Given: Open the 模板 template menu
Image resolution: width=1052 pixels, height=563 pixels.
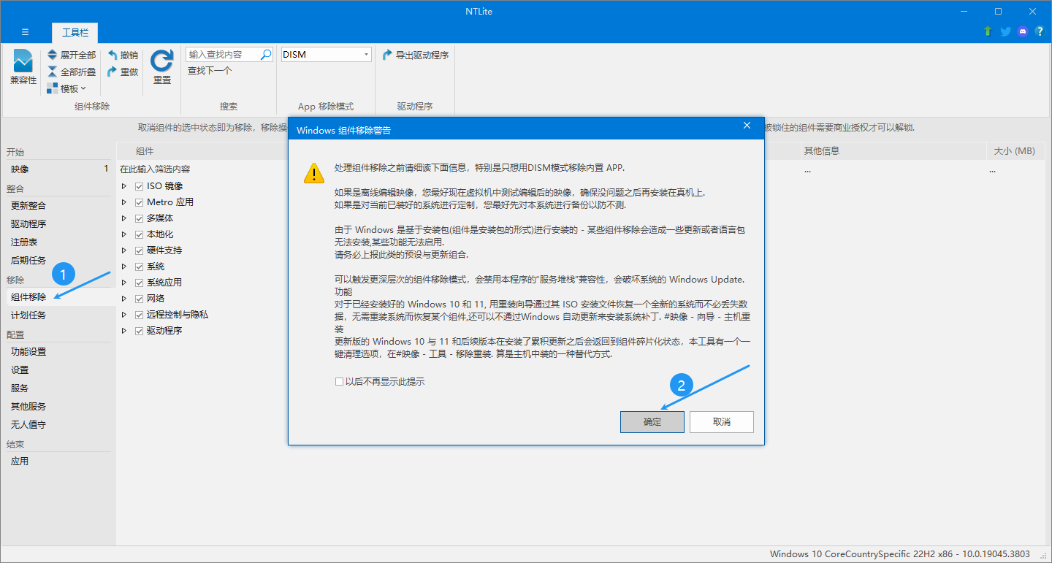Looking at the screenshot, I should [x=66, y=88].
